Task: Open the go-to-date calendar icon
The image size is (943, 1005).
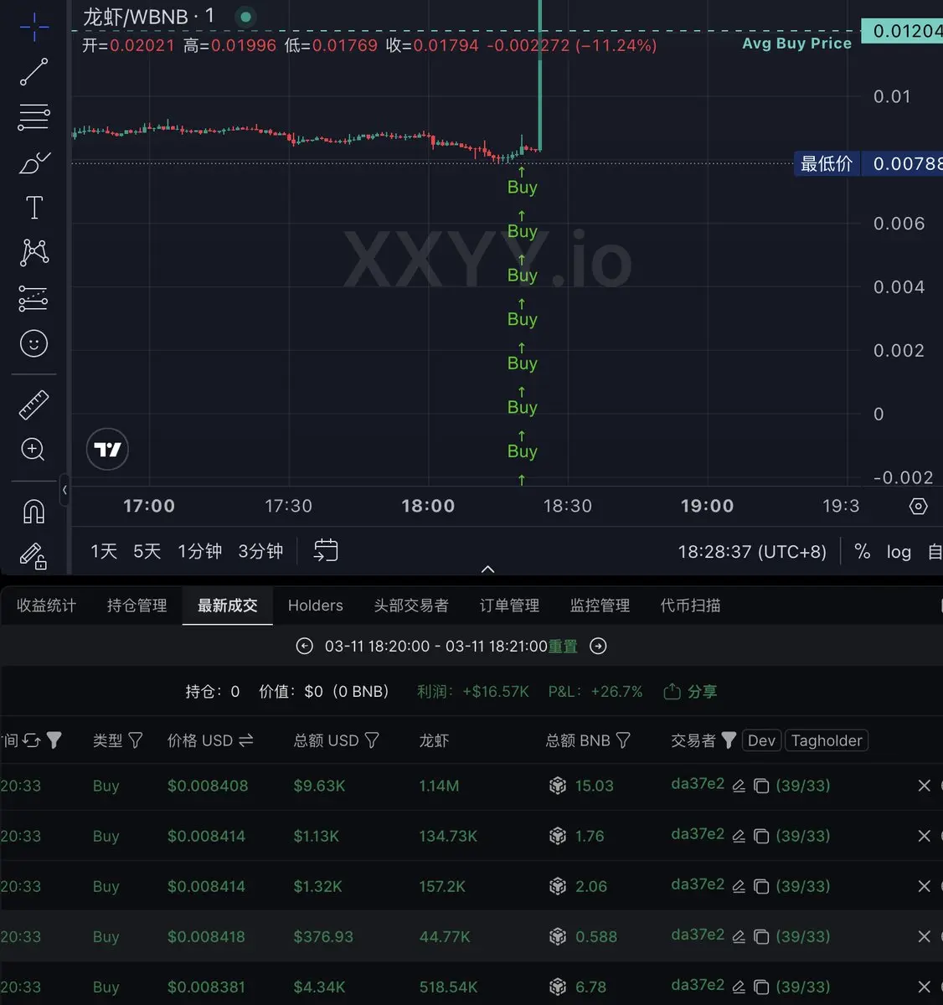Action: tap(326, 550)
